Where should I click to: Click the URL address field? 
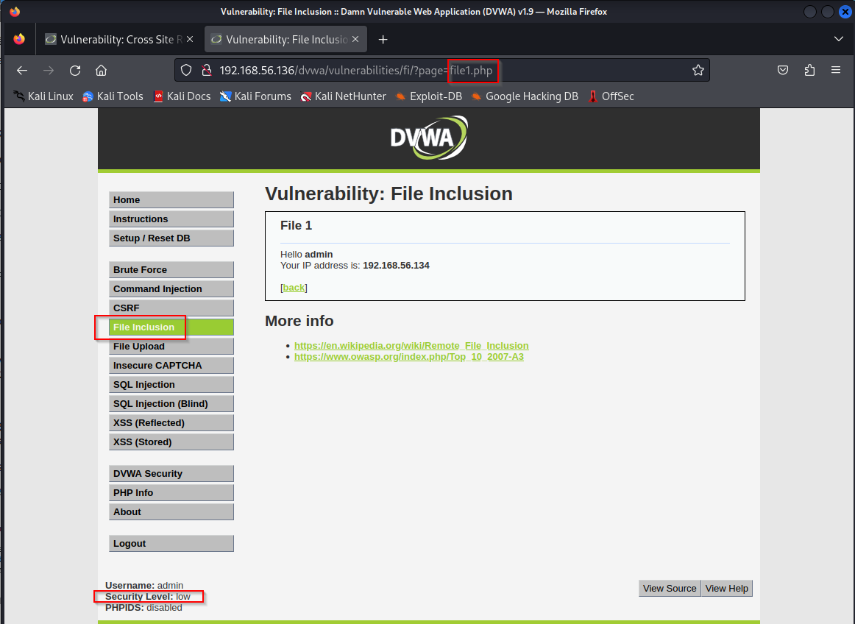click(441, 71)
